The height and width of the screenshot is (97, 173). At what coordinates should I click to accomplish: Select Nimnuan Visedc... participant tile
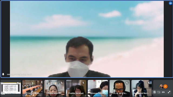[x=98, y=88]
